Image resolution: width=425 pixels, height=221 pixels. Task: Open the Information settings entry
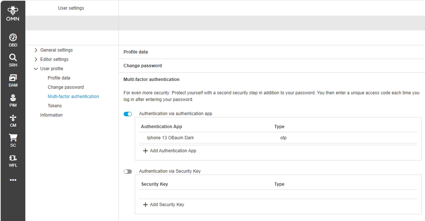(51, 115)
